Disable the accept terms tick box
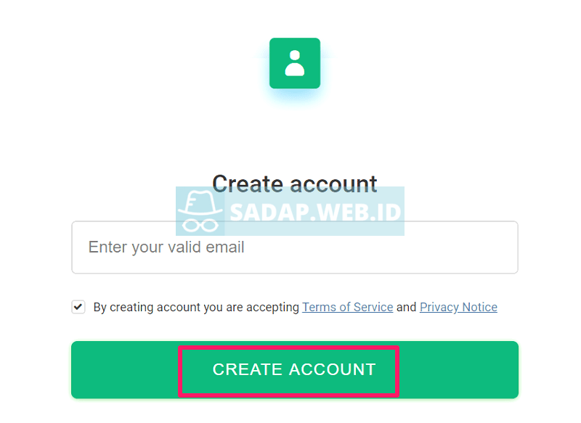581x423 pixels. point(78,307)
